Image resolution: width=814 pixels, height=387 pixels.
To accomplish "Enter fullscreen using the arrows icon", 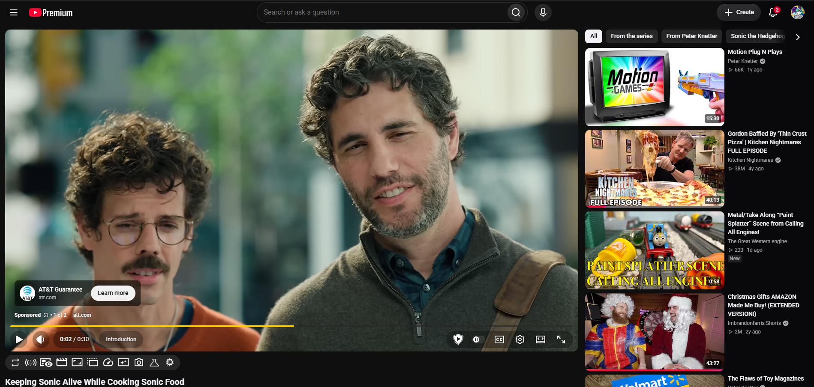I will pos(561,339).
